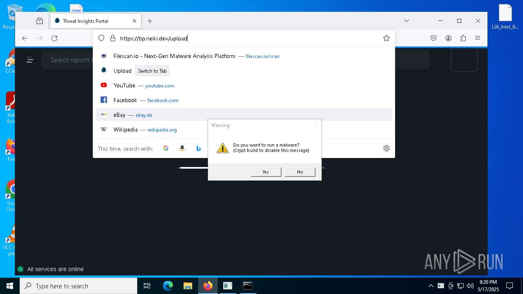Bookmark this page with the star
Screen dimensions: 523x294
click(387, 38)
